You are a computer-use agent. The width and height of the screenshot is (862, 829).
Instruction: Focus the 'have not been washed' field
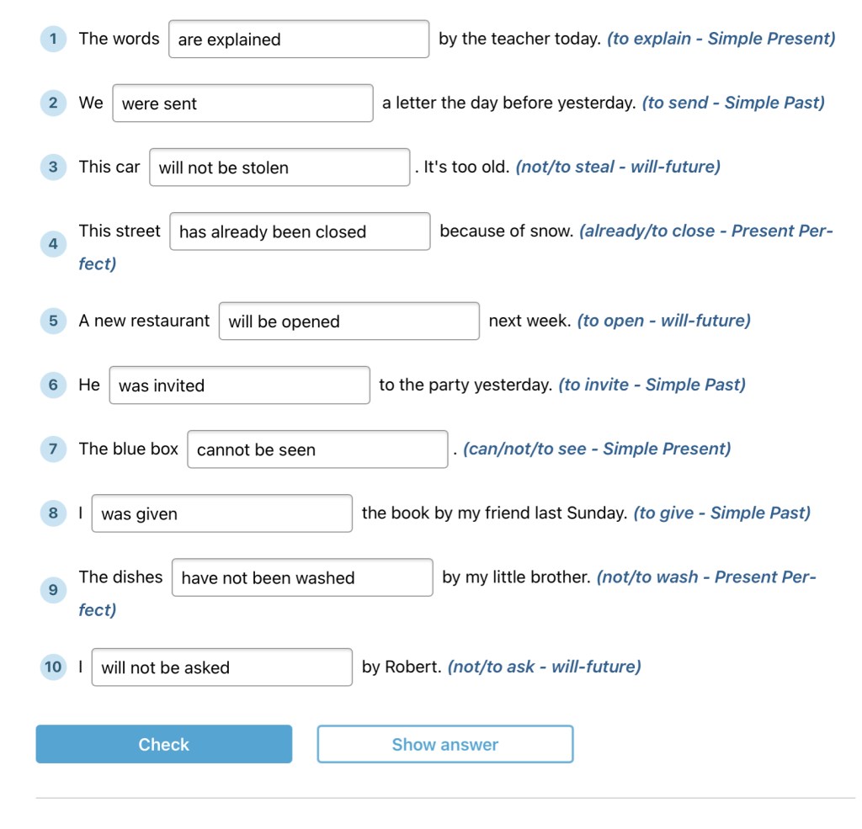tap(302, 578)
